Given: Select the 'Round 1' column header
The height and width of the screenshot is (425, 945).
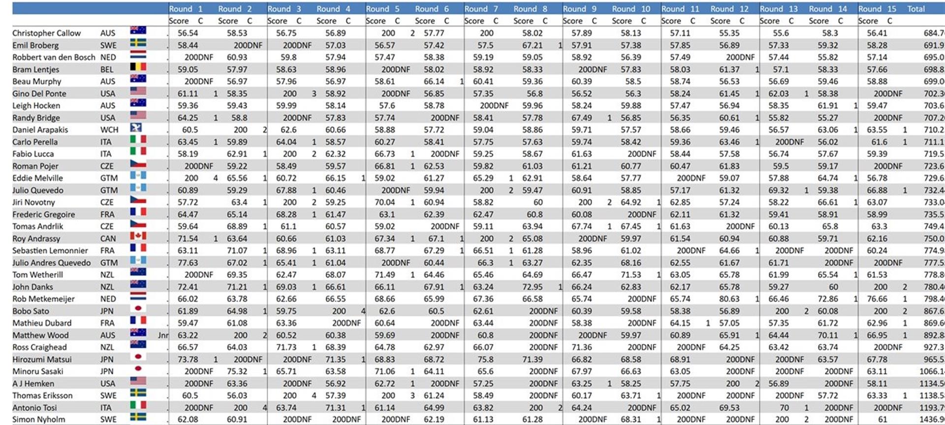Looking at the screenshot, I should 186,9.
